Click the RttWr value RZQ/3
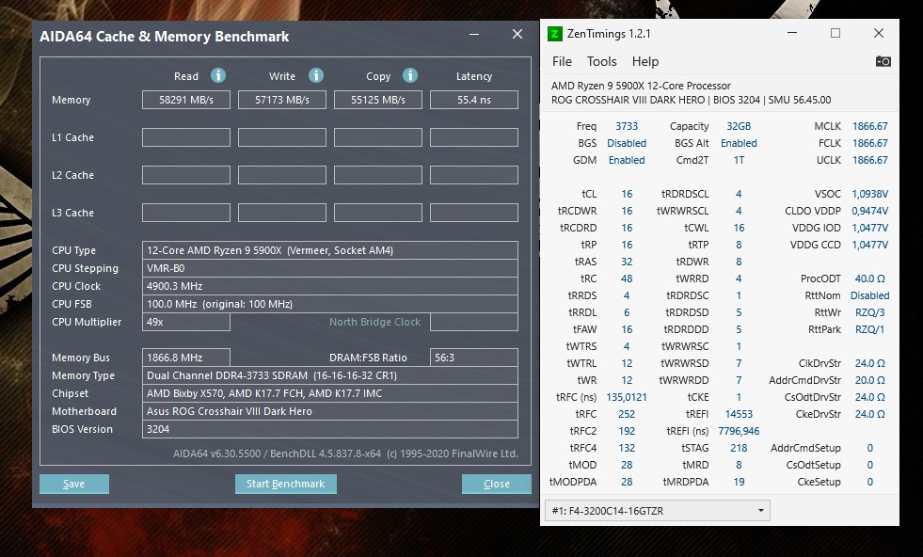The image size is (923, 557). click(870, 312)
